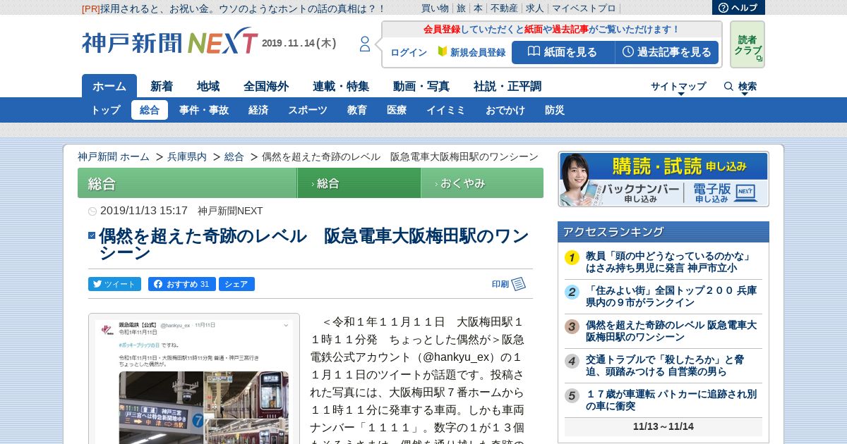Click the 防災 sub-navigation item
Image resolution: width=847 pixels, height=444 pixels.
(555, 110)
